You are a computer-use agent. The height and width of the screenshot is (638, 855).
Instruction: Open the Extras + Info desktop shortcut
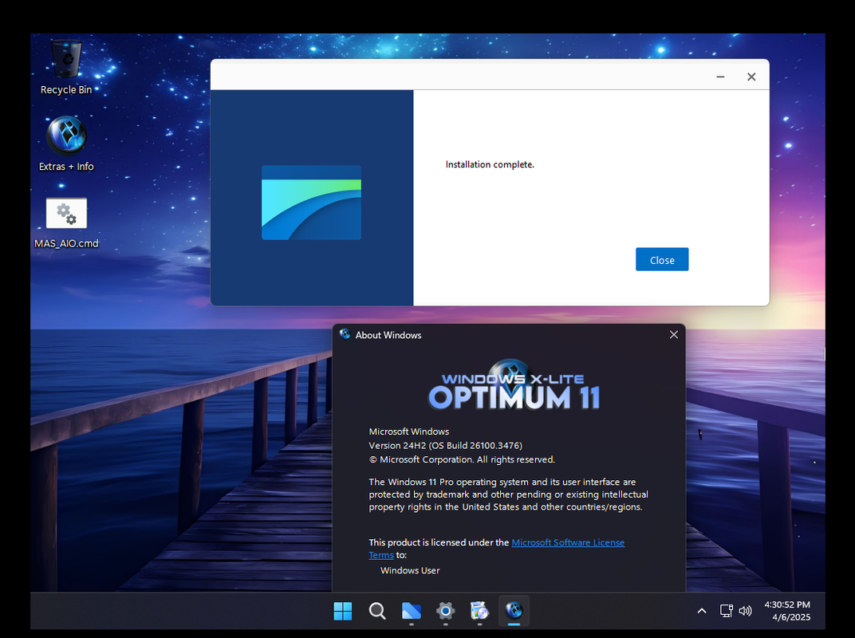(66, 144)
